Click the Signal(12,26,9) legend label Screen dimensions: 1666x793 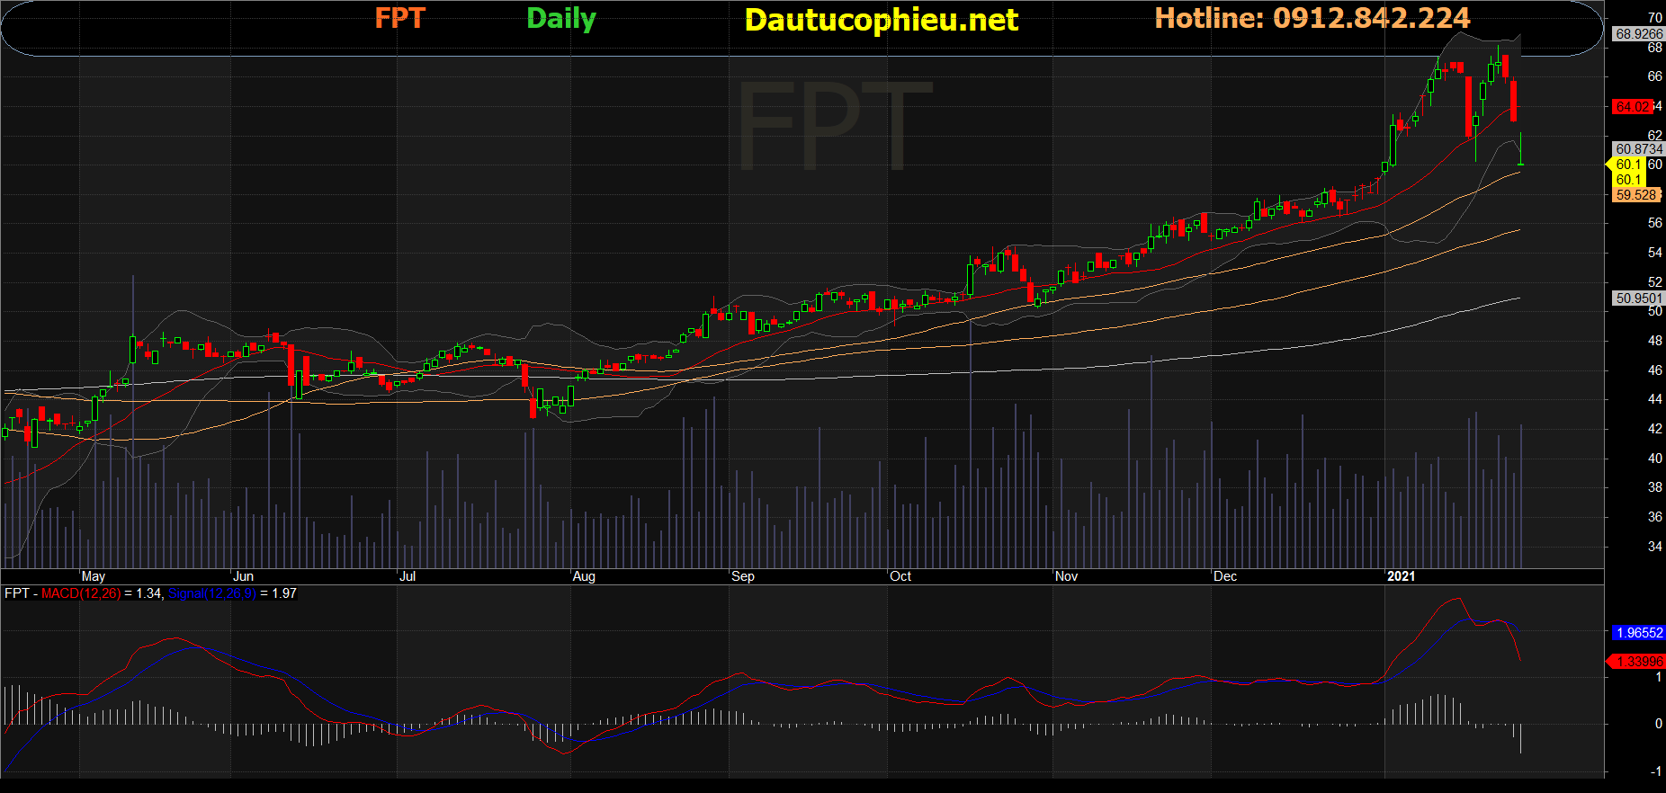click(212, 593)
